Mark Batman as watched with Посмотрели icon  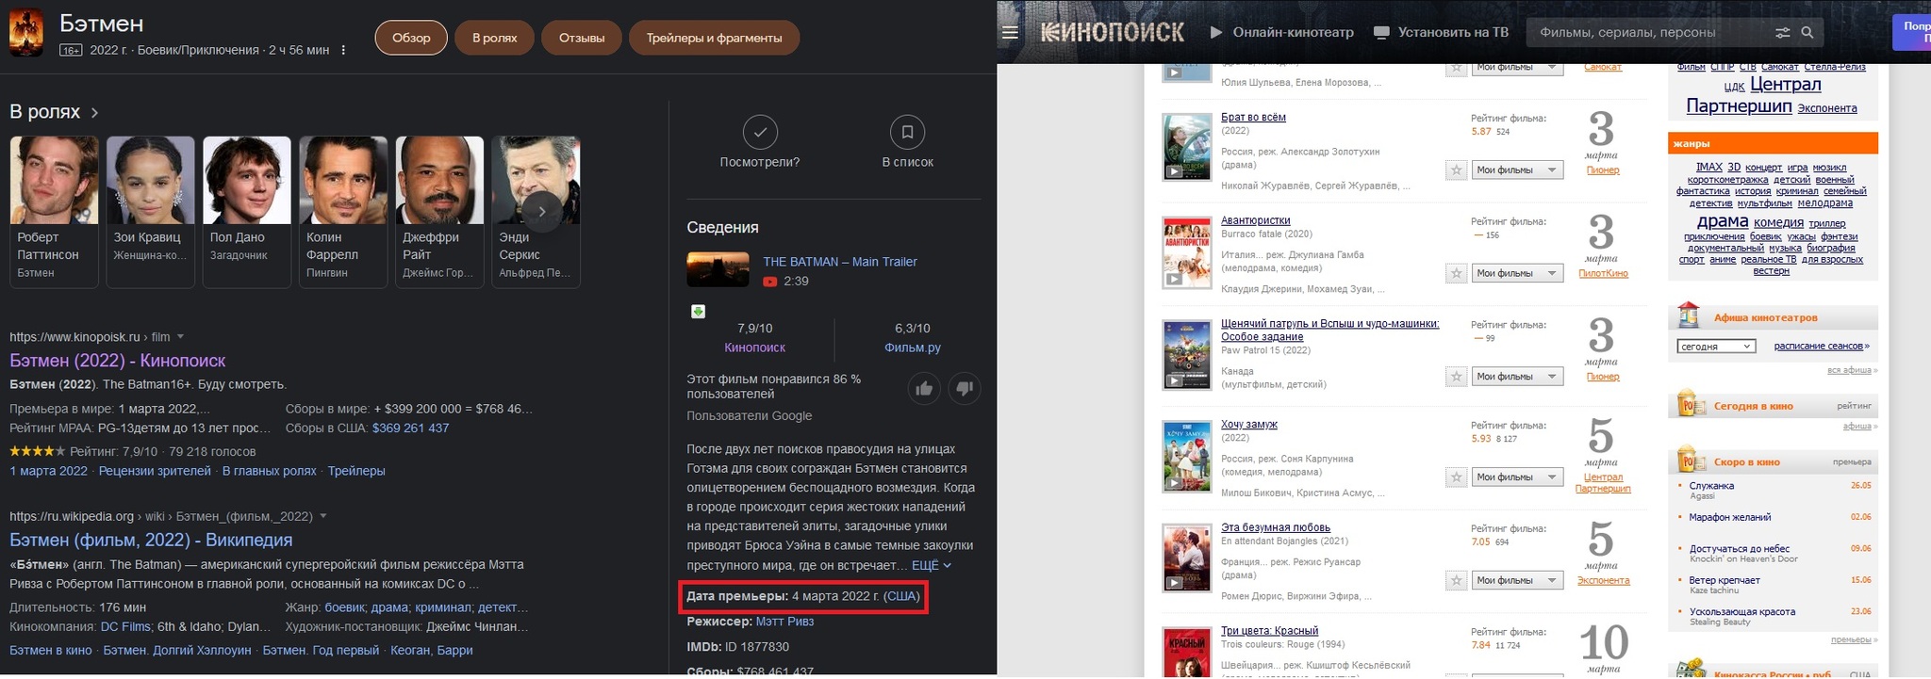[x=760, y=132]
